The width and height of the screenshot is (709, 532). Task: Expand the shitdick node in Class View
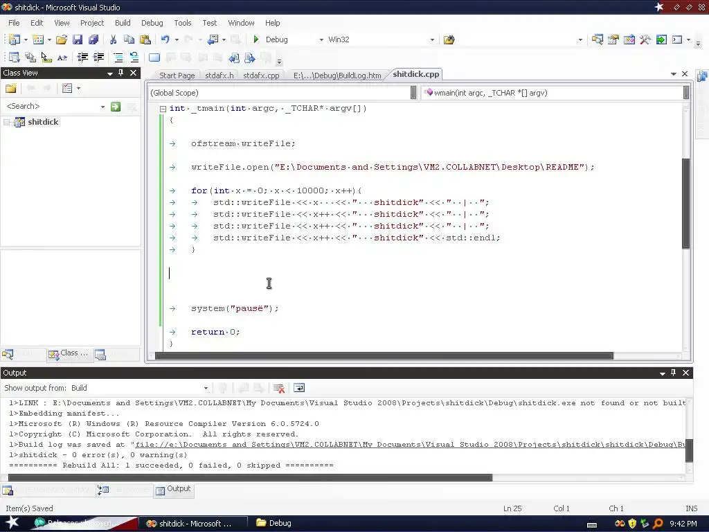(x=6, y=122)
